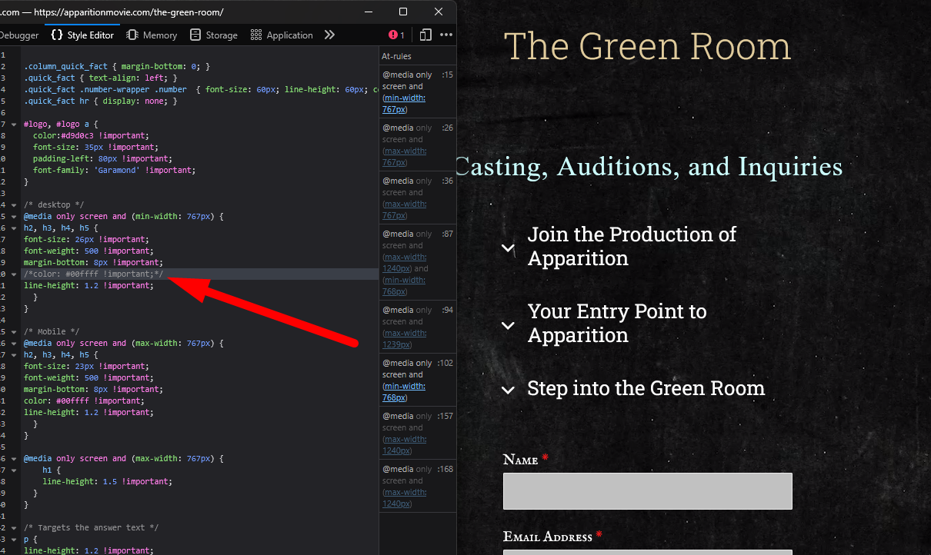
Task: Expand 'Your Entry Point to Apparition' section
Action: click(x=508, y=325)
